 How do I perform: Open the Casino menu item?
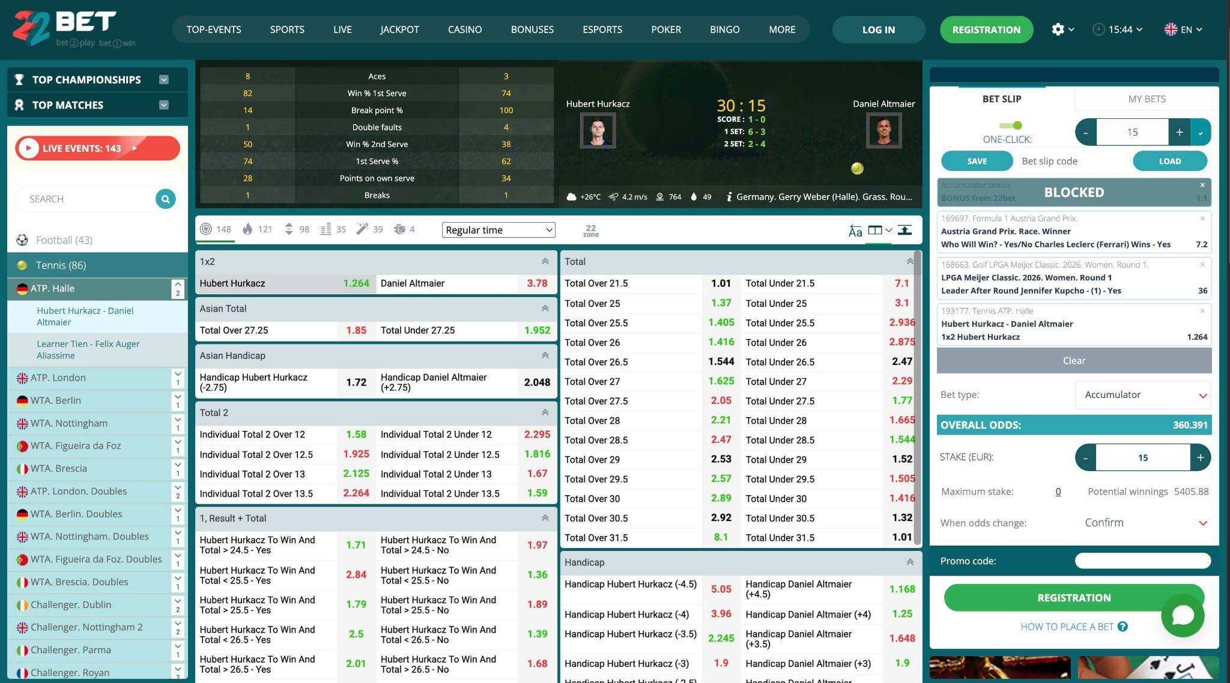pyautogui.click(x=465, y=29)
